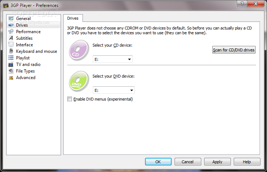Switch to the Drives tab
The width and height of the screenshot is (267, 172).
(73, 18)
